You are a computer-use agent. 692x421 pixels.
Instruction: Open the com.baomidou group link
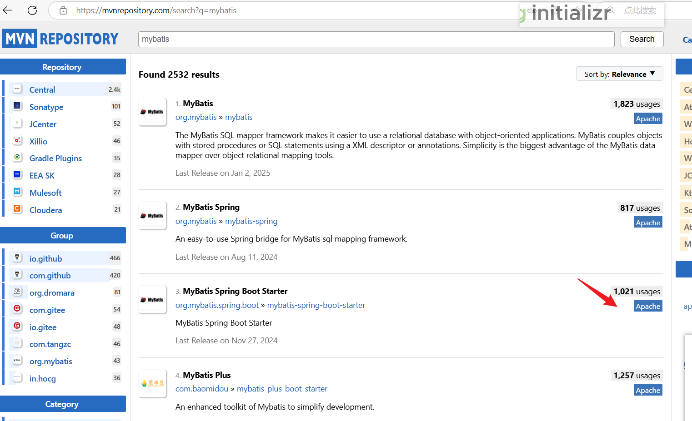coord(202,389)
